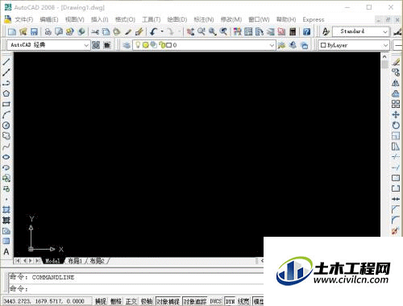Toggle 正交 ortho mode
The width and height of the screenshot is (403, 306).
131,301
